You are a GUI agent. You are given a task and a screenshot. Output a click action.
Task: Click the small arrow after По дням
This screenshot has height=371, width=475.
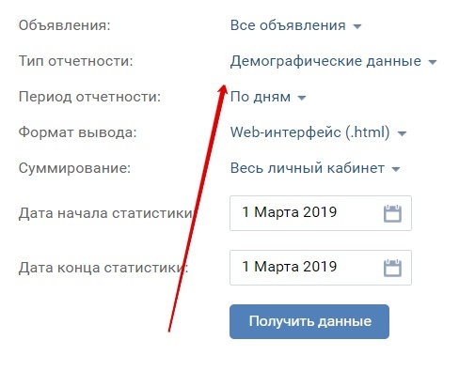point(302,98)
